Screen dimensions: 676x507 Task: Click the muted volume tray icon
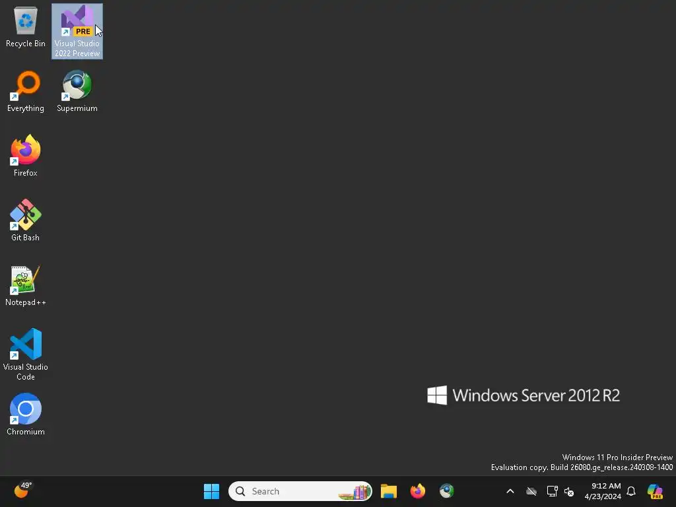[569, 491]
